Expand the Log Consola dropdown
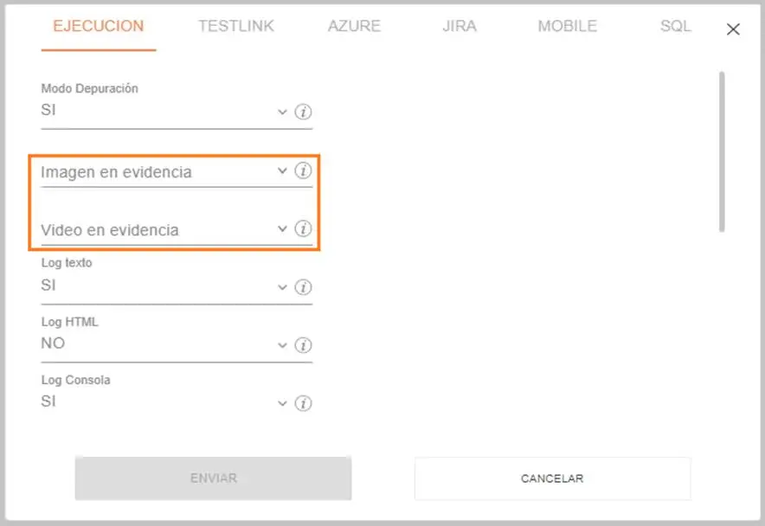The width and height of the screenshot is (765, 526). pyautogui.click(x=281, y=403)
